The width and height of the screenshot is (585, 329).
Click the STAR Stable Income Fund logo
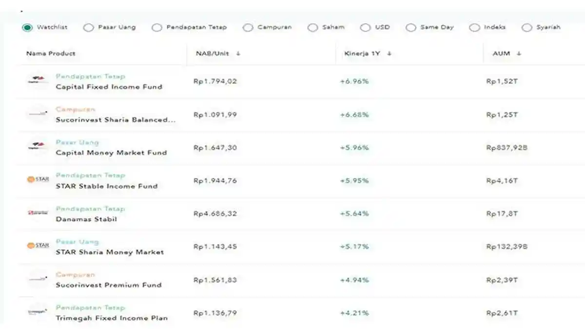(x=37, y=180)
